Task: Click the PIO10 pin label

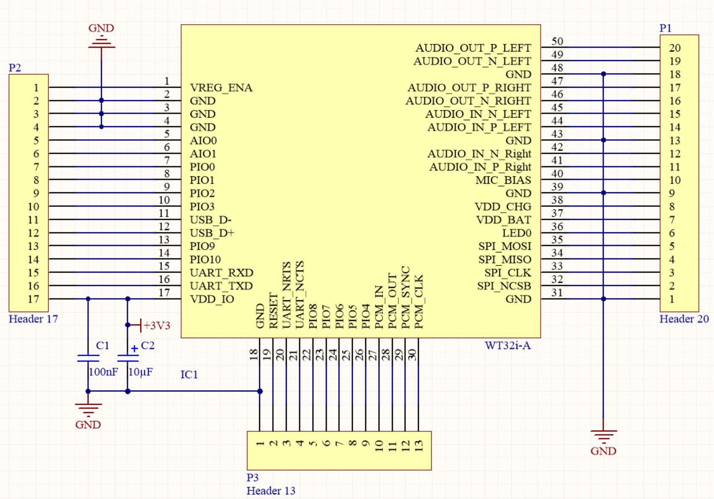Action: [x=205, y=260]
